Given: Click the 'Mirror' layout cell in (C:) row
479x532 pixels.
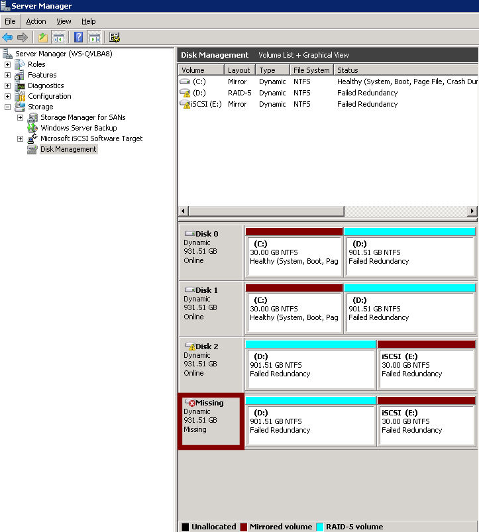Looking at the screenshot, I should [x=237, y=81].
